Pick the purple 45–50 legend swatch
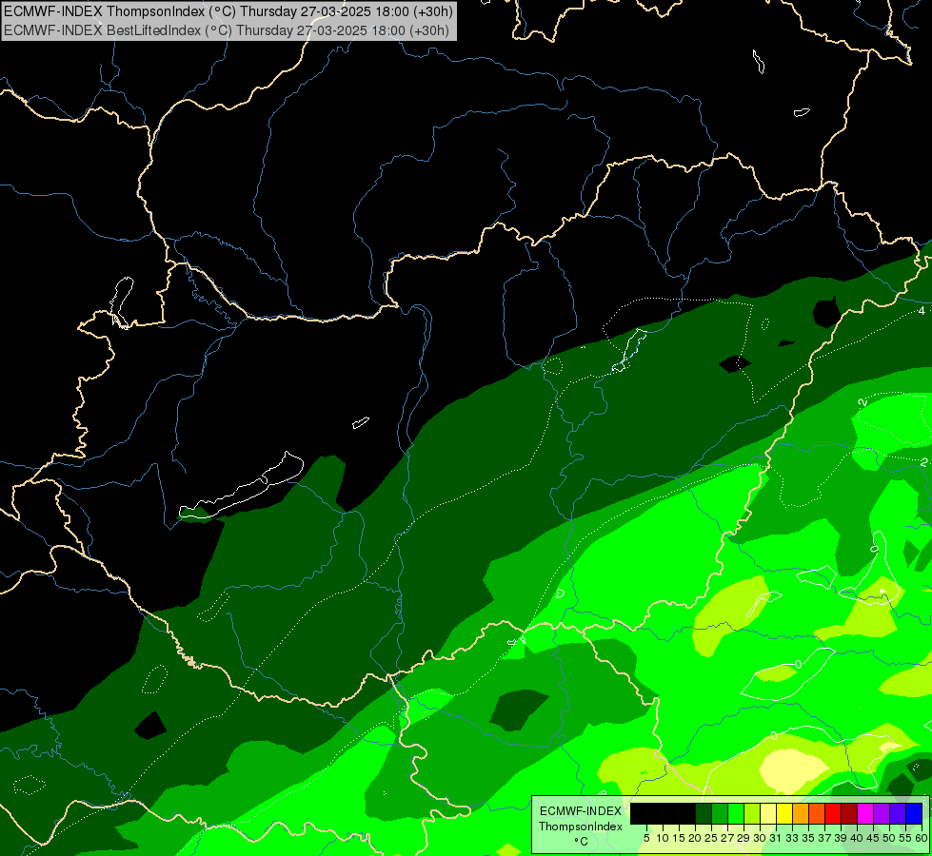The image size is (932, 856). 882,813
